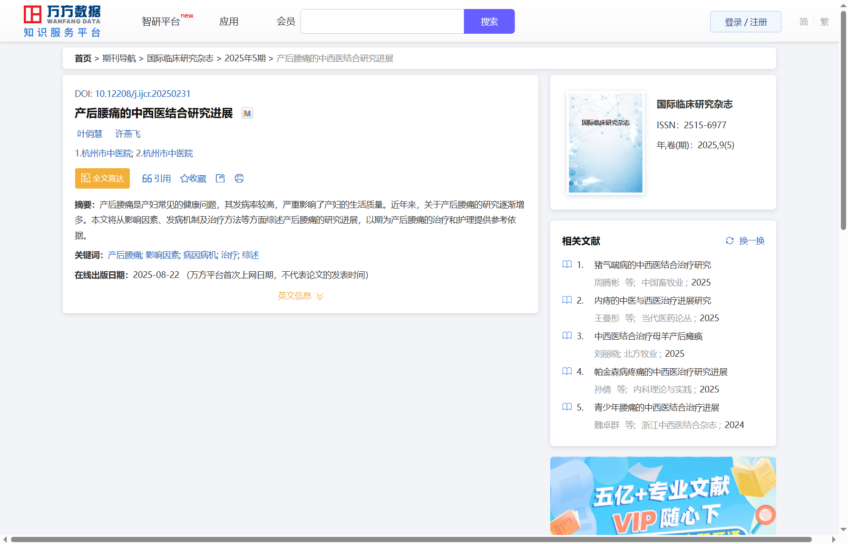This screenshot has width=848, height=544.
Task: Click the search input field
Action: point(382,22)
